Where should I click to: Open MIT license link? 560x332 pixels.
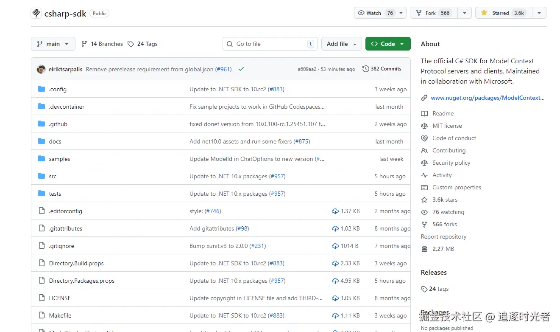tap(447, 126)
